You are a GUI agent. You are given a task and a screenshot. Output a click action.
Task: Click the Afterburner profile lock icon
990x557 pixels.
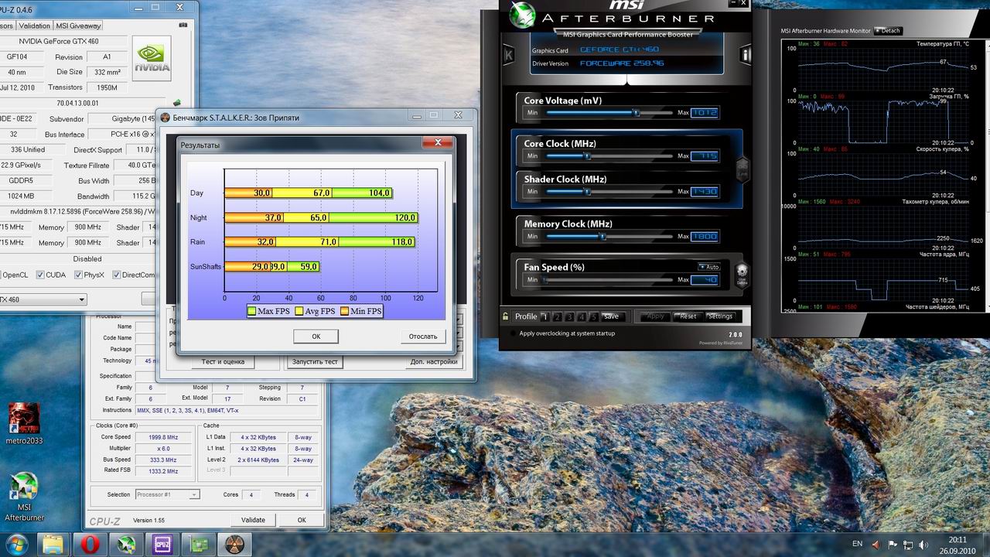[x=506, y=316]
